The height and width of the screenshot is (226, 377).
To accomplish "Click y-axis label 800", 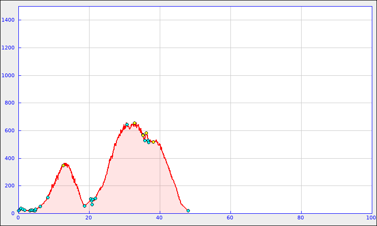I will pyautogui.click(x=9, y=103).
